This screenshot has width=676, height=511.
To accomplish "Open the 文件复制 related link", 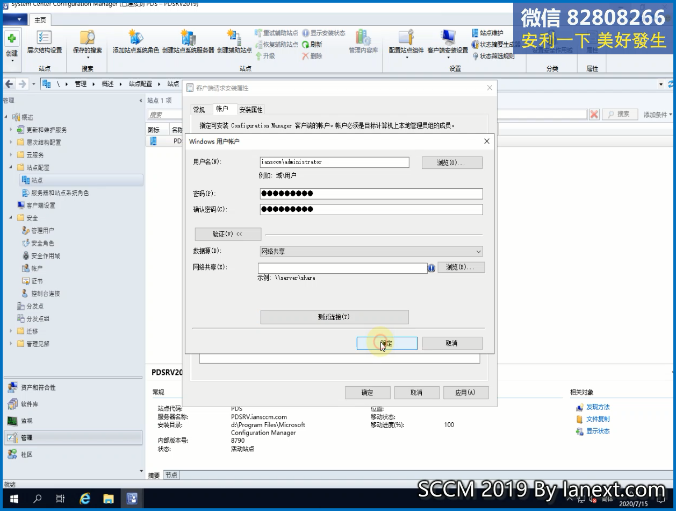I will pos(598,419).
